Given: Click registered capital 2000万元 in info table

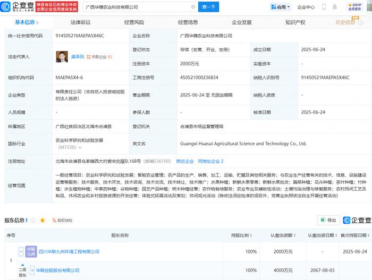Looking at the screenshot, I should (x=190, y=64).
